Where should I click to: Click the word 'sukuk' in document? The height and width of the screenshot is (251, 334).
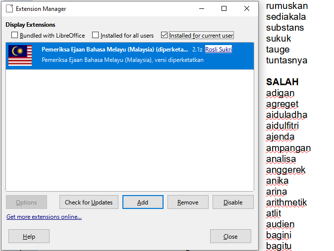pyautogui.click(x=278, y=38)
